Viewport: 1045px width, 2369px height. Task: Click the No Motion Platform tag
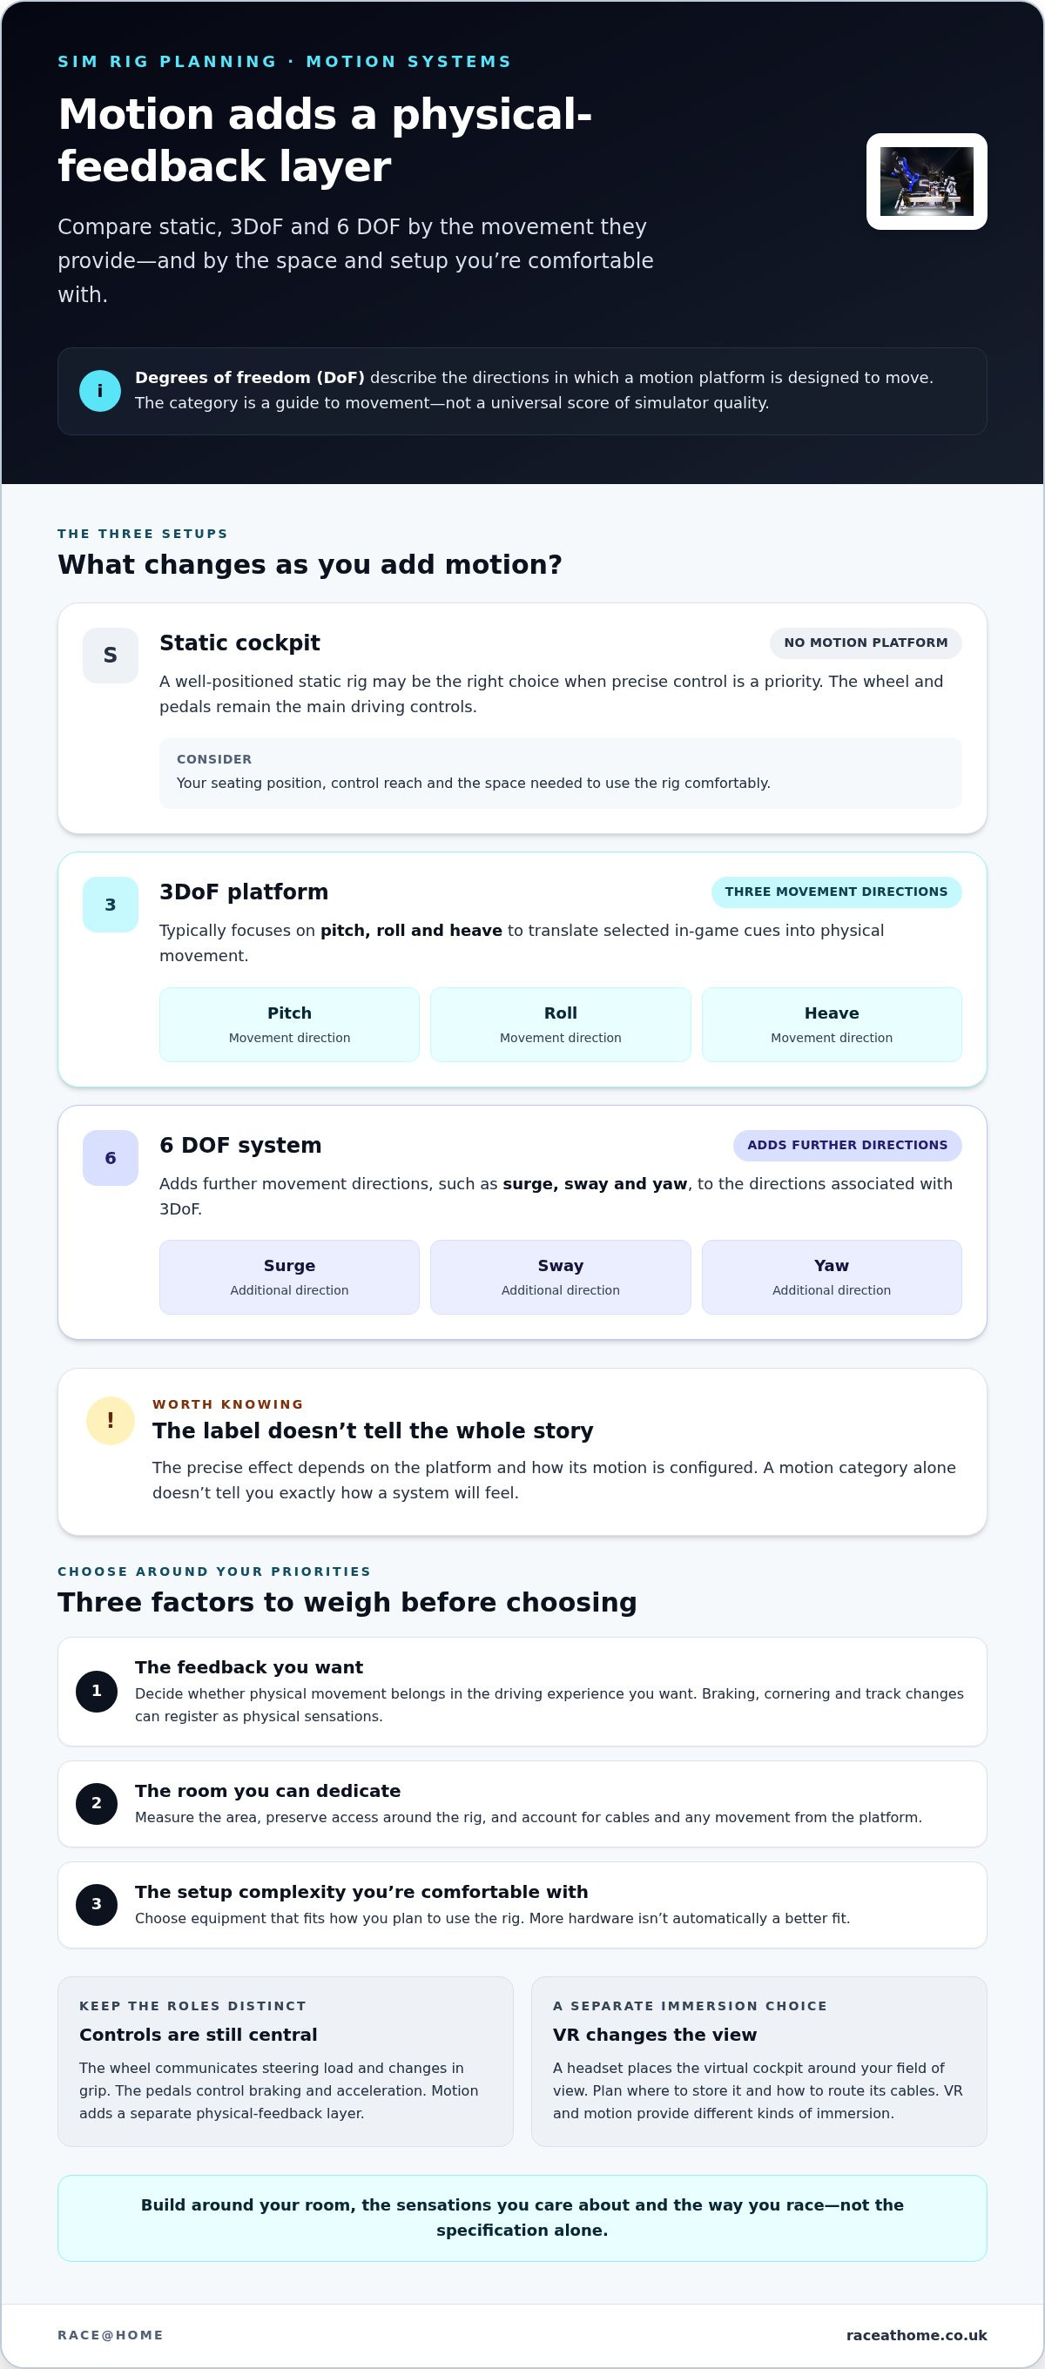pos(866,643)
